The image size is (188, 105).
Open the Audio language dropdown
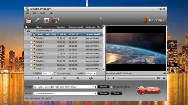point(95,73)
